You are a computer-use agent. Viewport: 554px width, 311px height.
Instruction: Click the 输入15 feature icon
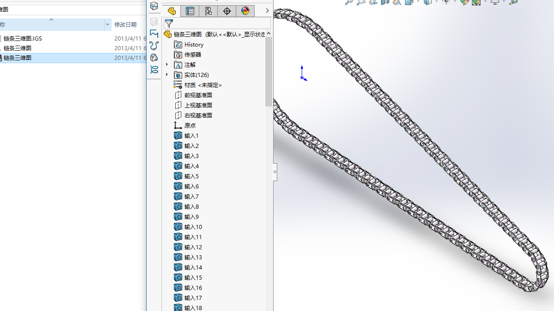pos(178,278)
